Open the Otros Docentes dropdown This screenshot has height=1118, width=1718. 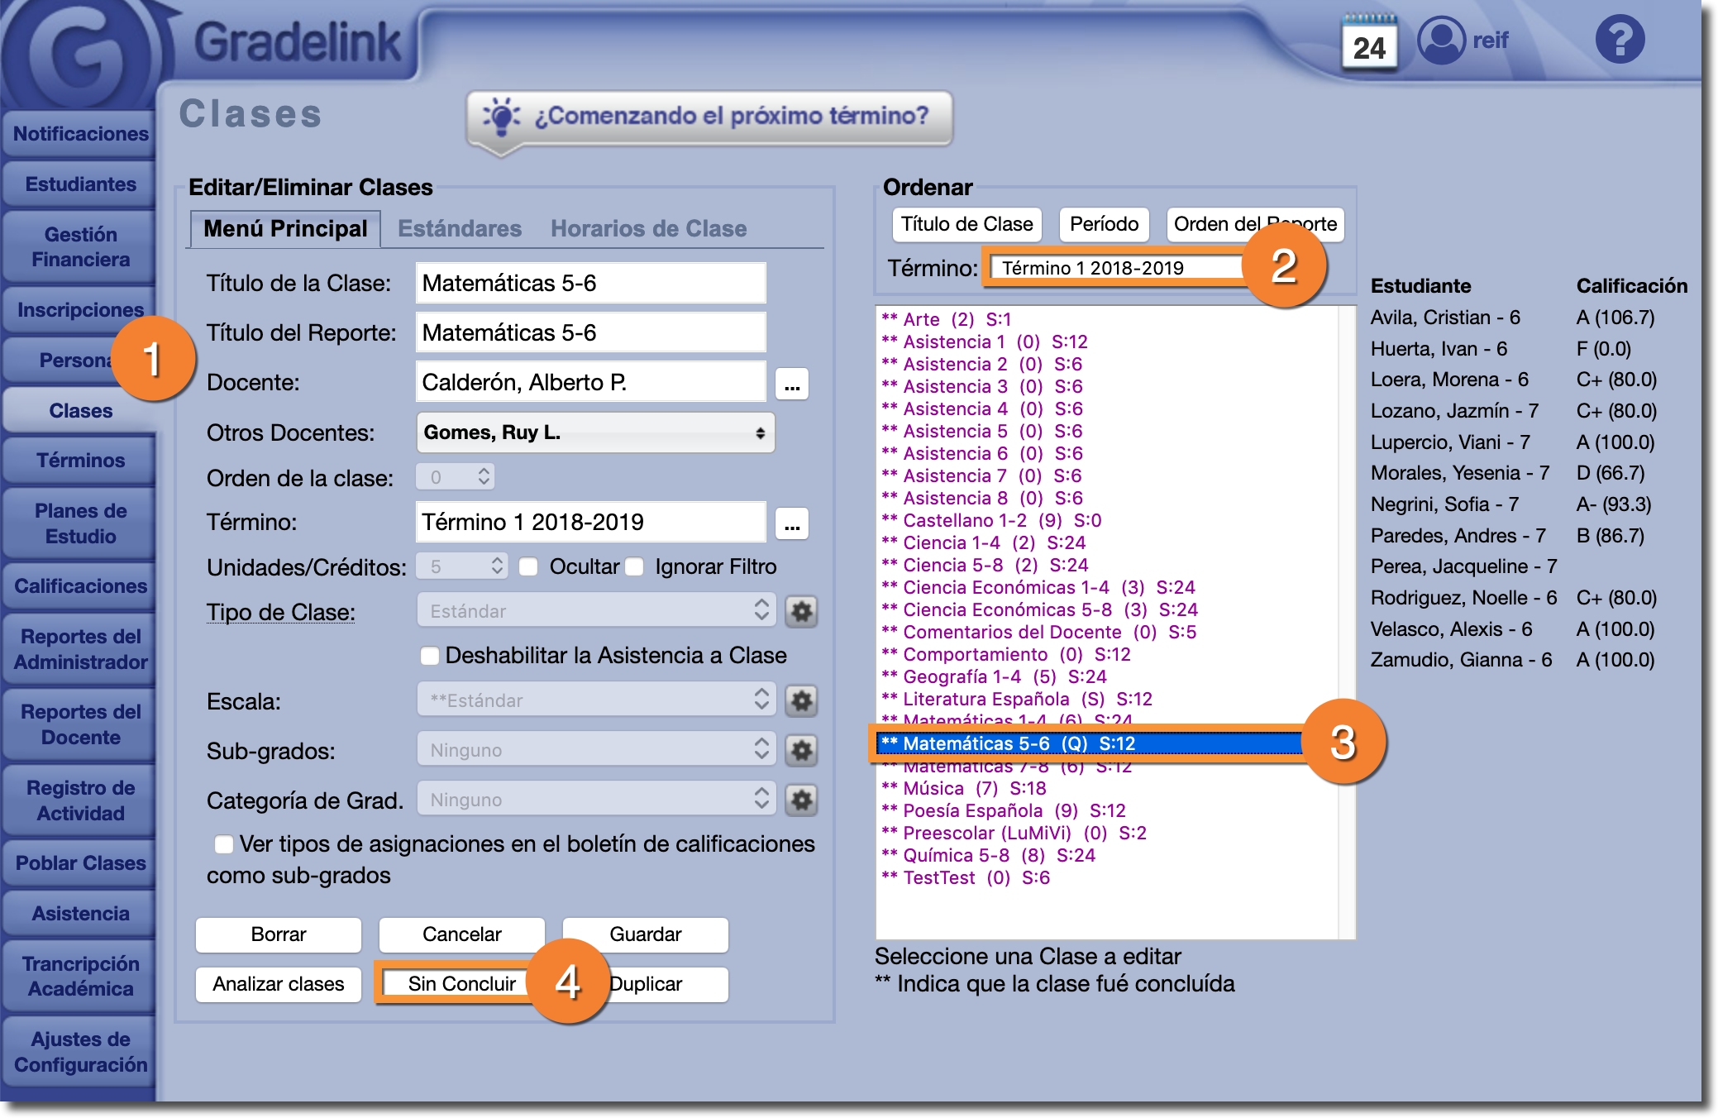pyautogui.click(x=595, y=432)
